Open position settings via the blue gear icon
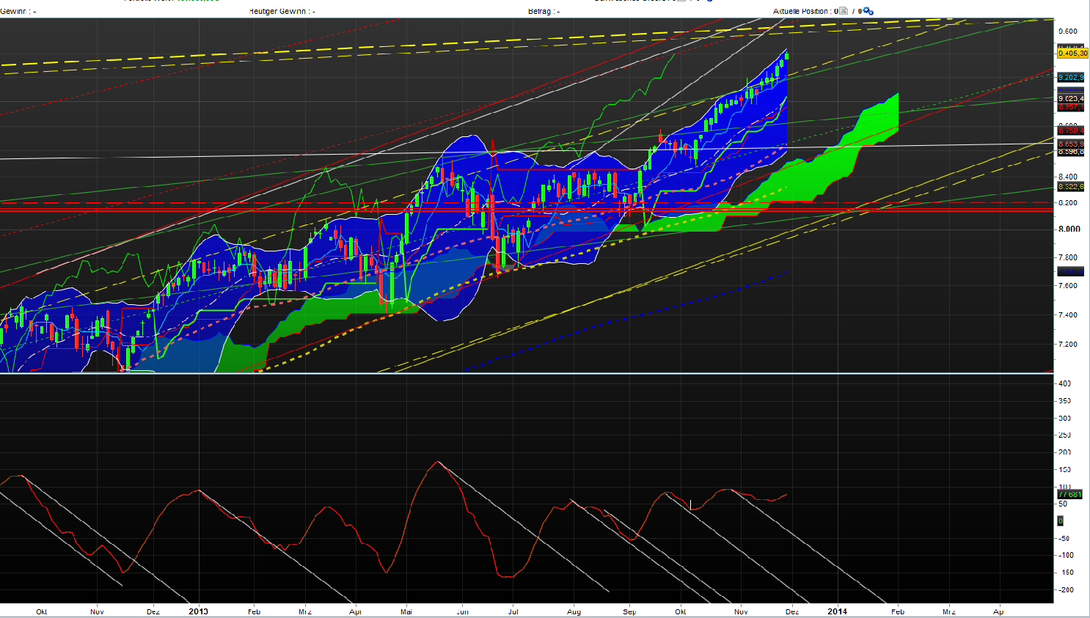Screen dimensions: 1090x618 point(866,10)
